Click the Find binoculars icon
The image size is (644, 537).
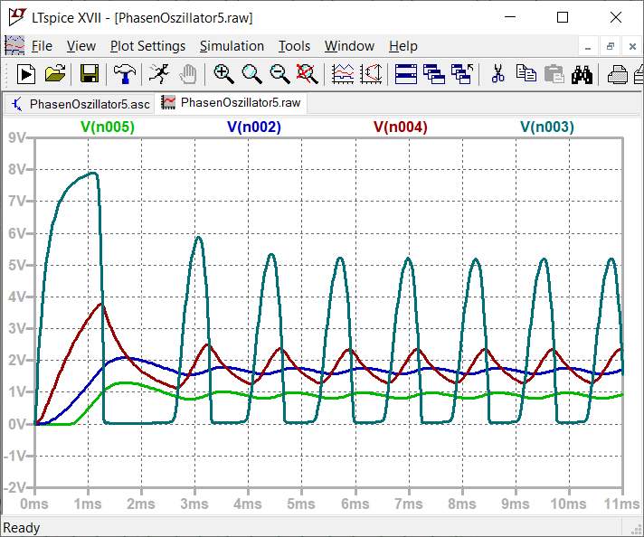(x=582, y=74)
